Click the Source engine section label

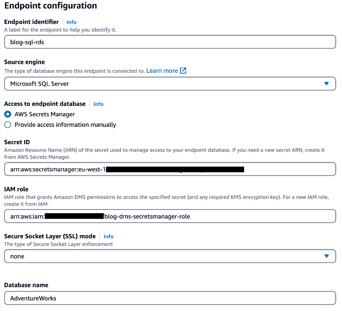[x=24, y=62]
